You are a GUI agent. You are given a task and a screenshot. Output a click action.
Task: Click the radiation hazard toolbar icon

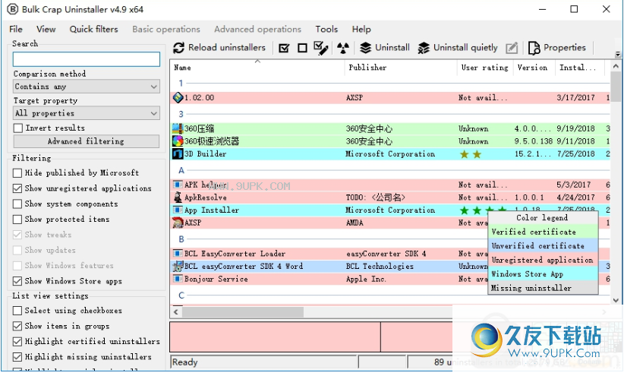[342, 48]
